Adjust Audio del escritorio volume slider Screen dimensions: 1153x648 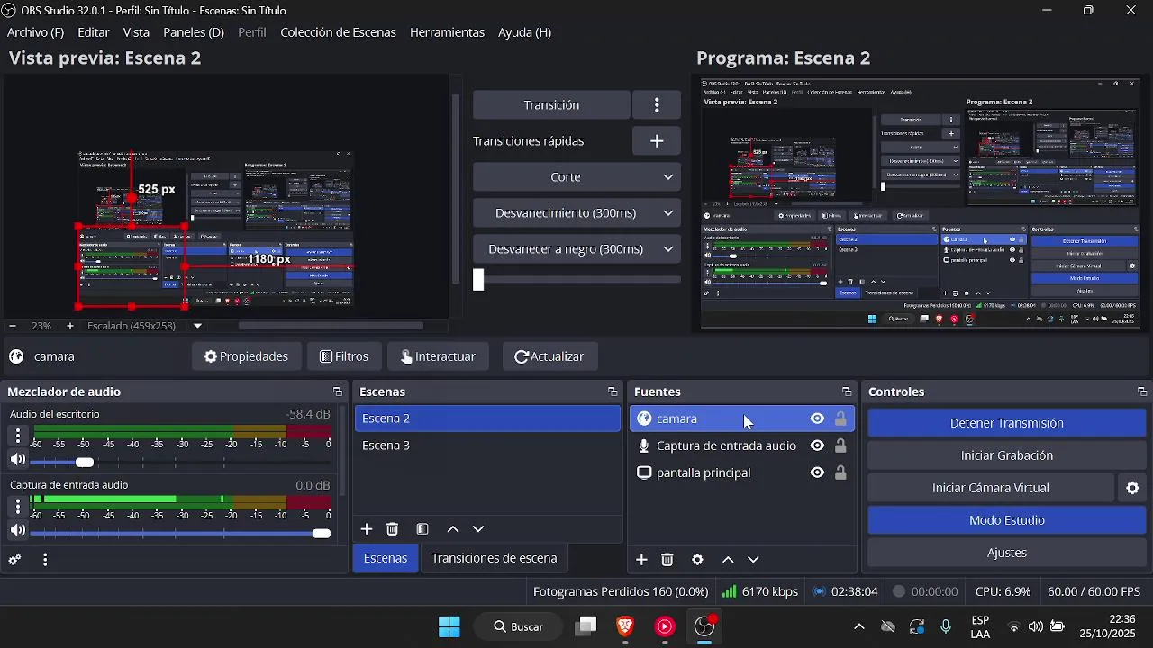pos(85,462)
